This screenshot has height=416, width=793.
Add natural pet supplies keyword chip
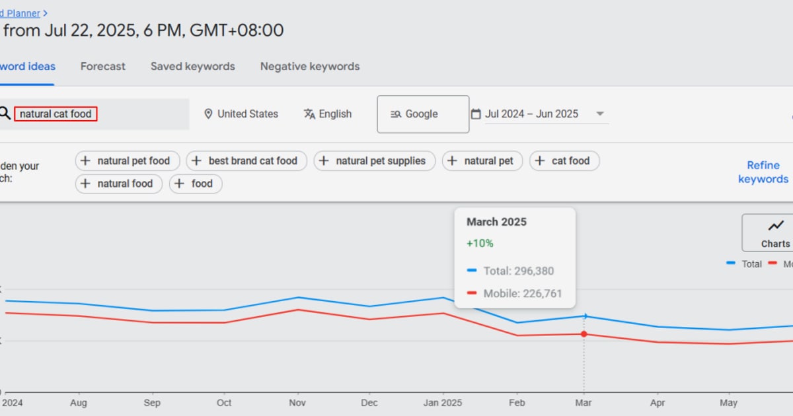pos(375,160)
